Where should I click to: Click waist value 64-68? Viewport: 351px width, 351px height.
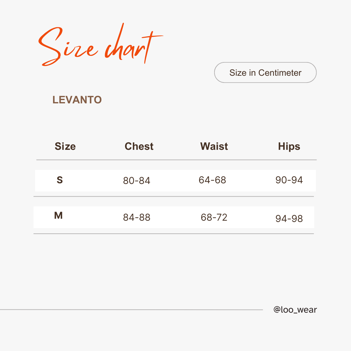(213, 180)
